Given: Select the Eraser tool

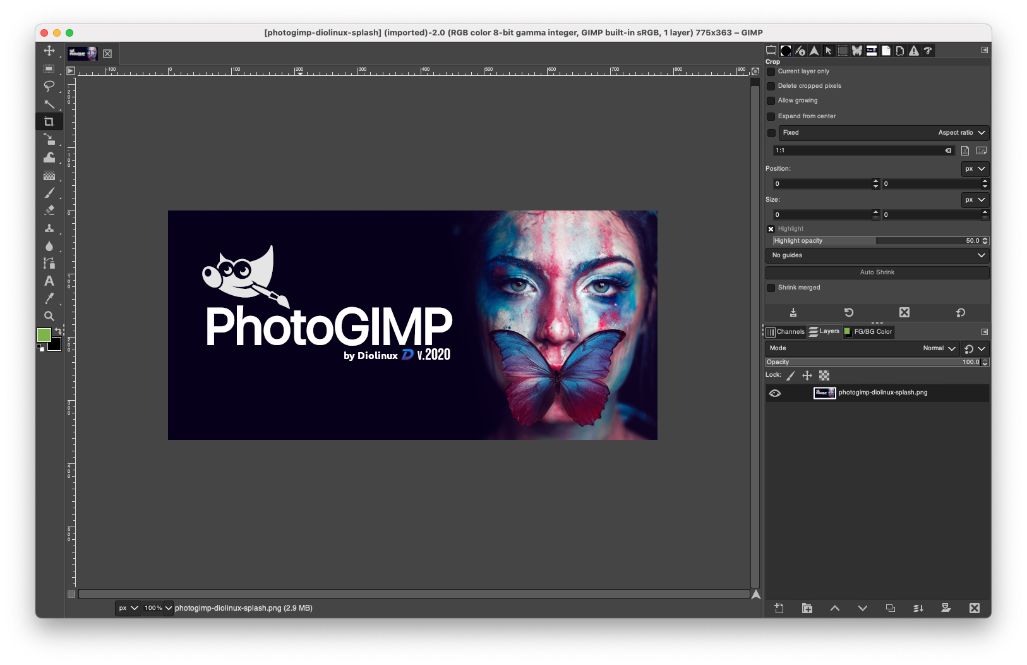Looking at the screenshot, I should point(49,210).
